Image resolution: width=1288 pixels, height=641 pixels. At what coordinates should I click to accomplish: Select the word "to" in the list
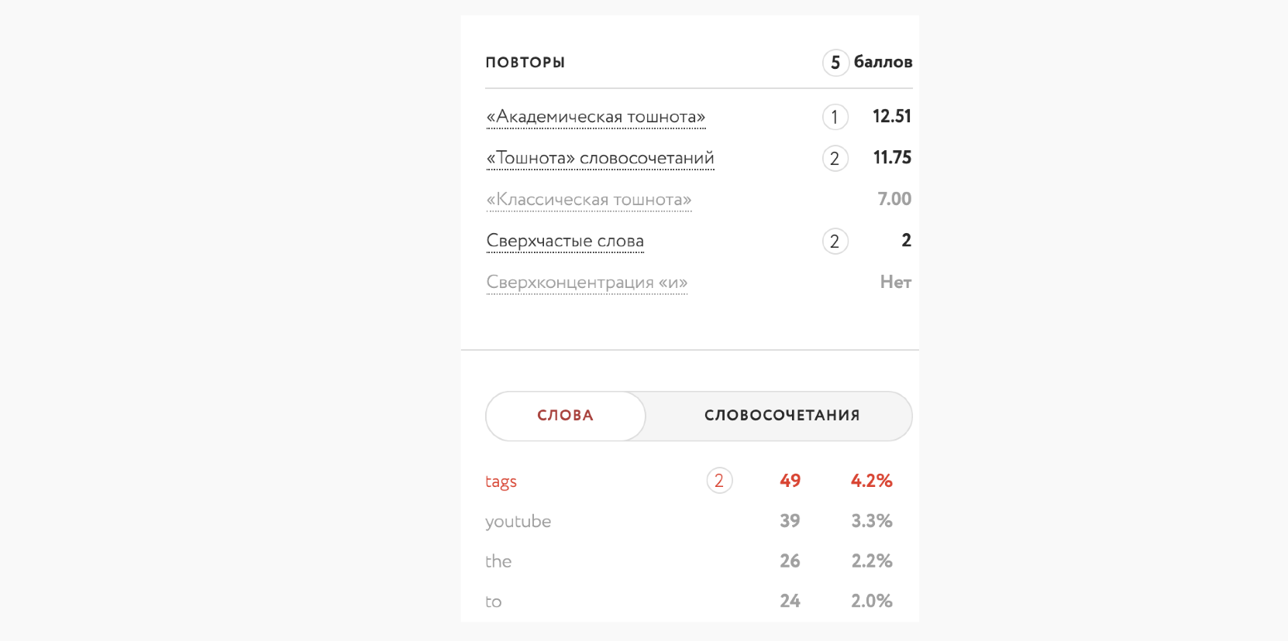coord(494,602)
